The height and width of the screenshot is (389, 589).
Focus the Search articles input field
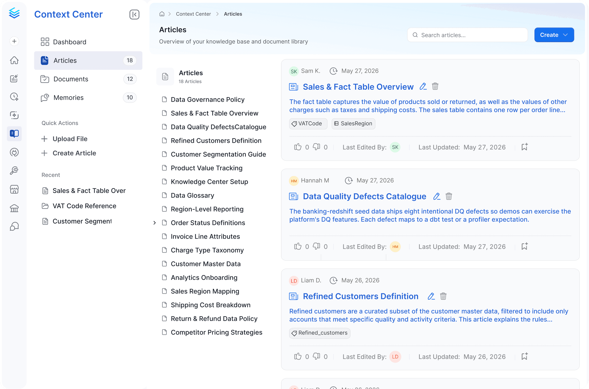(x=467, y=35)
